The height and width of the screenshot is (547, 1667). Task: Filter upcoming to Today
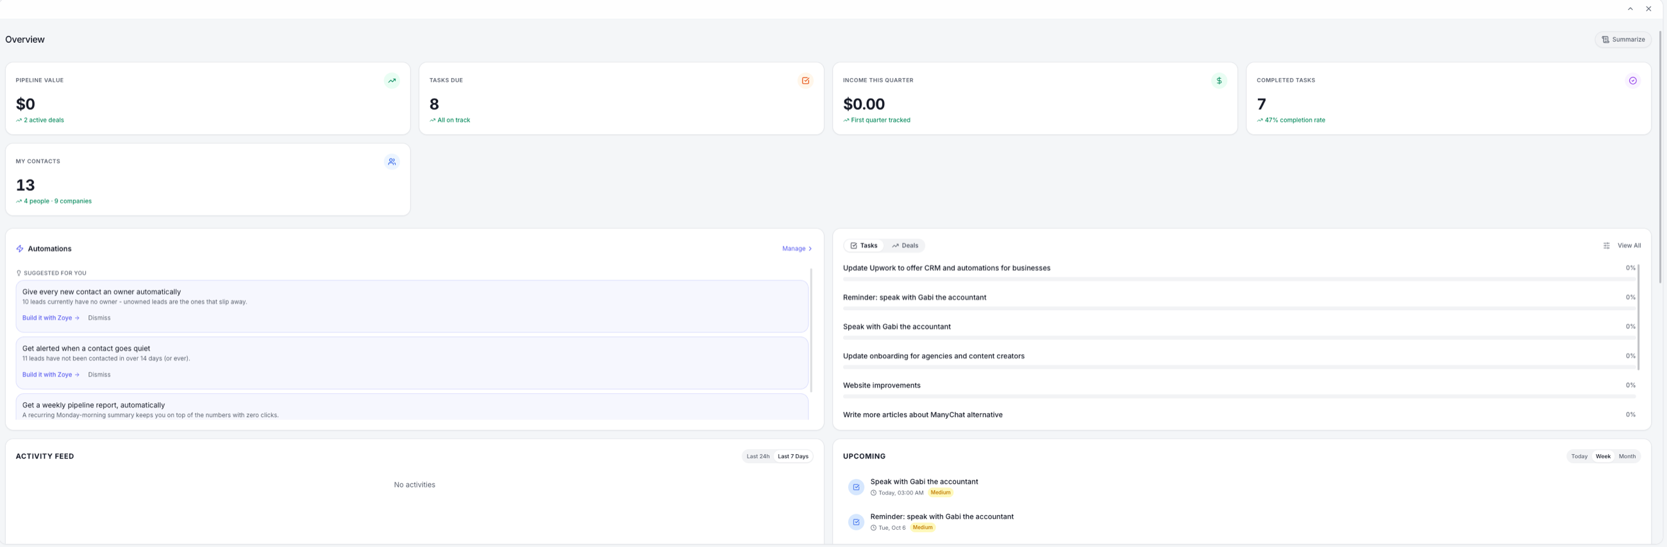1579,457
